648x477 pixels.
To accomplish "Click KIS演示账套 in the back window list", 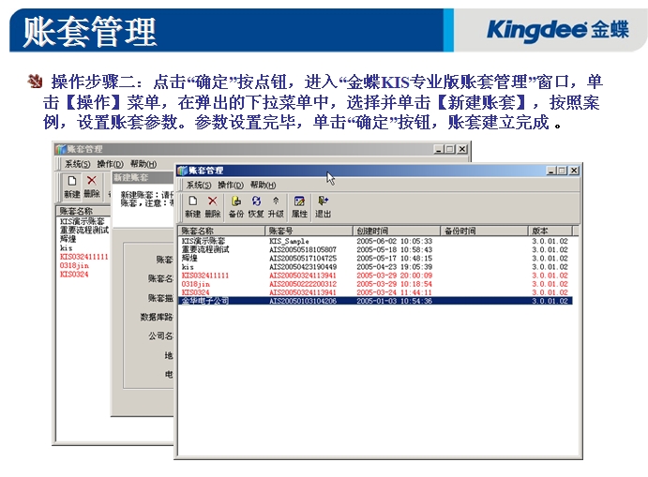I will pos(82,221).
